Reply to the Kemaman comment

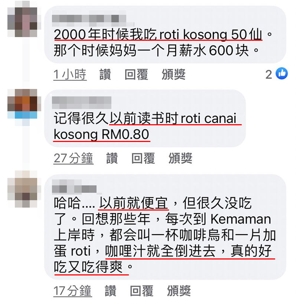[141, 291]
